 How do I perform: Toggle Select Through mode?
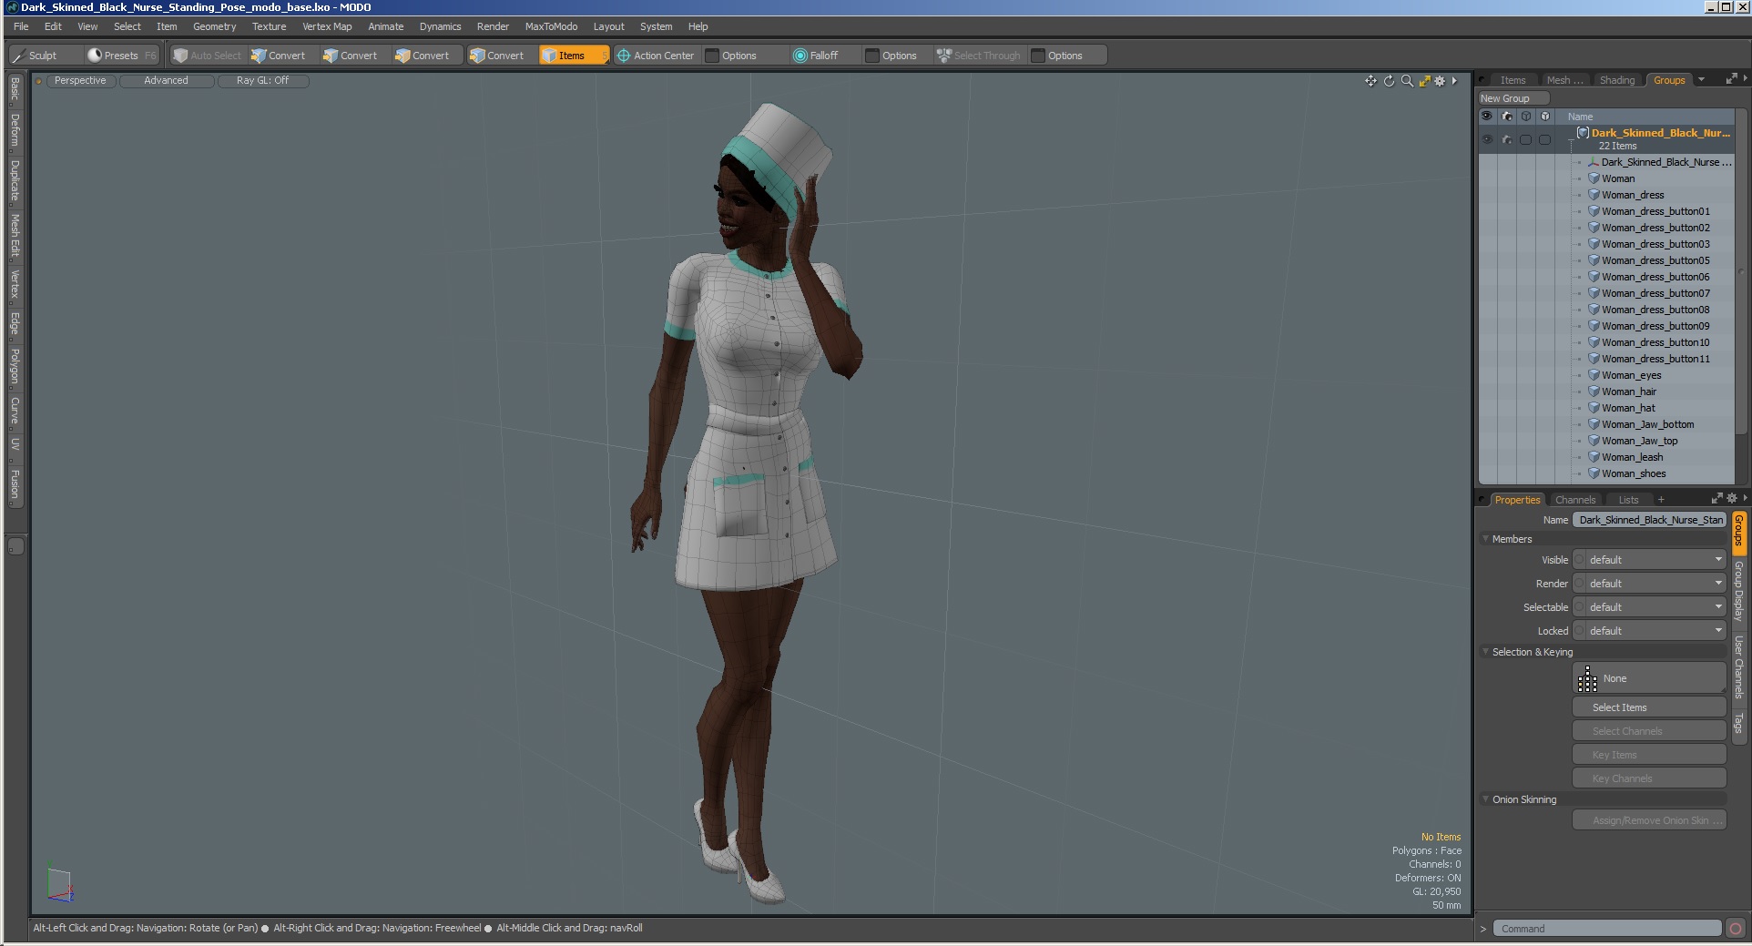(x=979, y=56)
